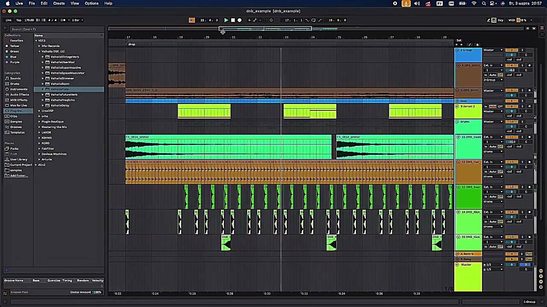Collapse the VST3 folder
The width and height of the screenshot is (547, 307).
[x=36, y=41]
